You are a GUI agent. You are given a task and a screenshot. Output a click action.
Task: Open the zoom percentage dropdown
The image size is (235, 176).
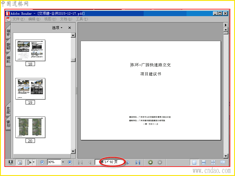[63, 162]
